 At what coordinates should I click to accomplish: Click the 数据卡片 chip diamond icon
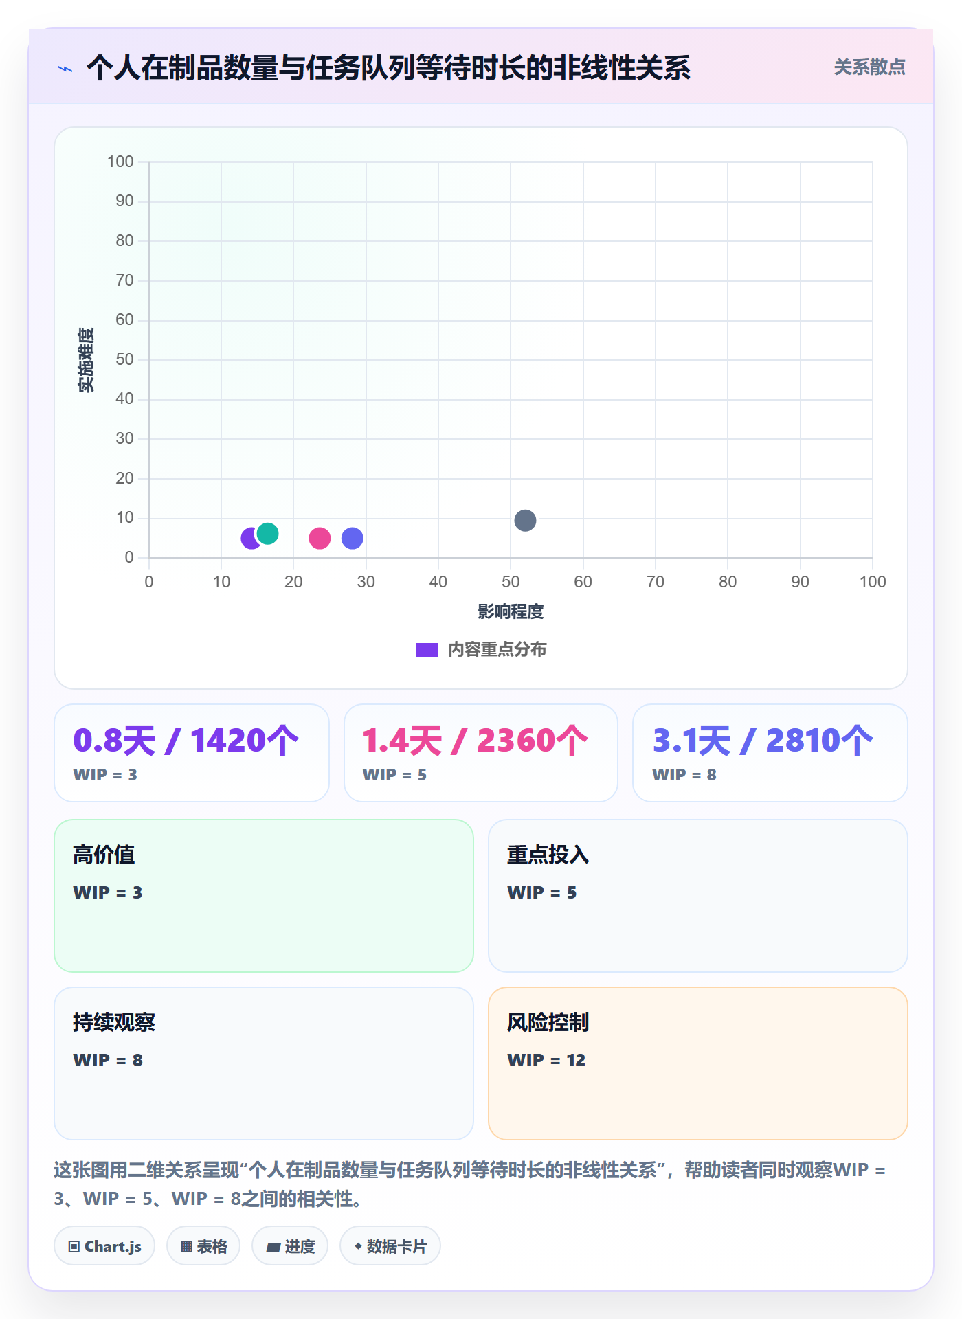358,1245
